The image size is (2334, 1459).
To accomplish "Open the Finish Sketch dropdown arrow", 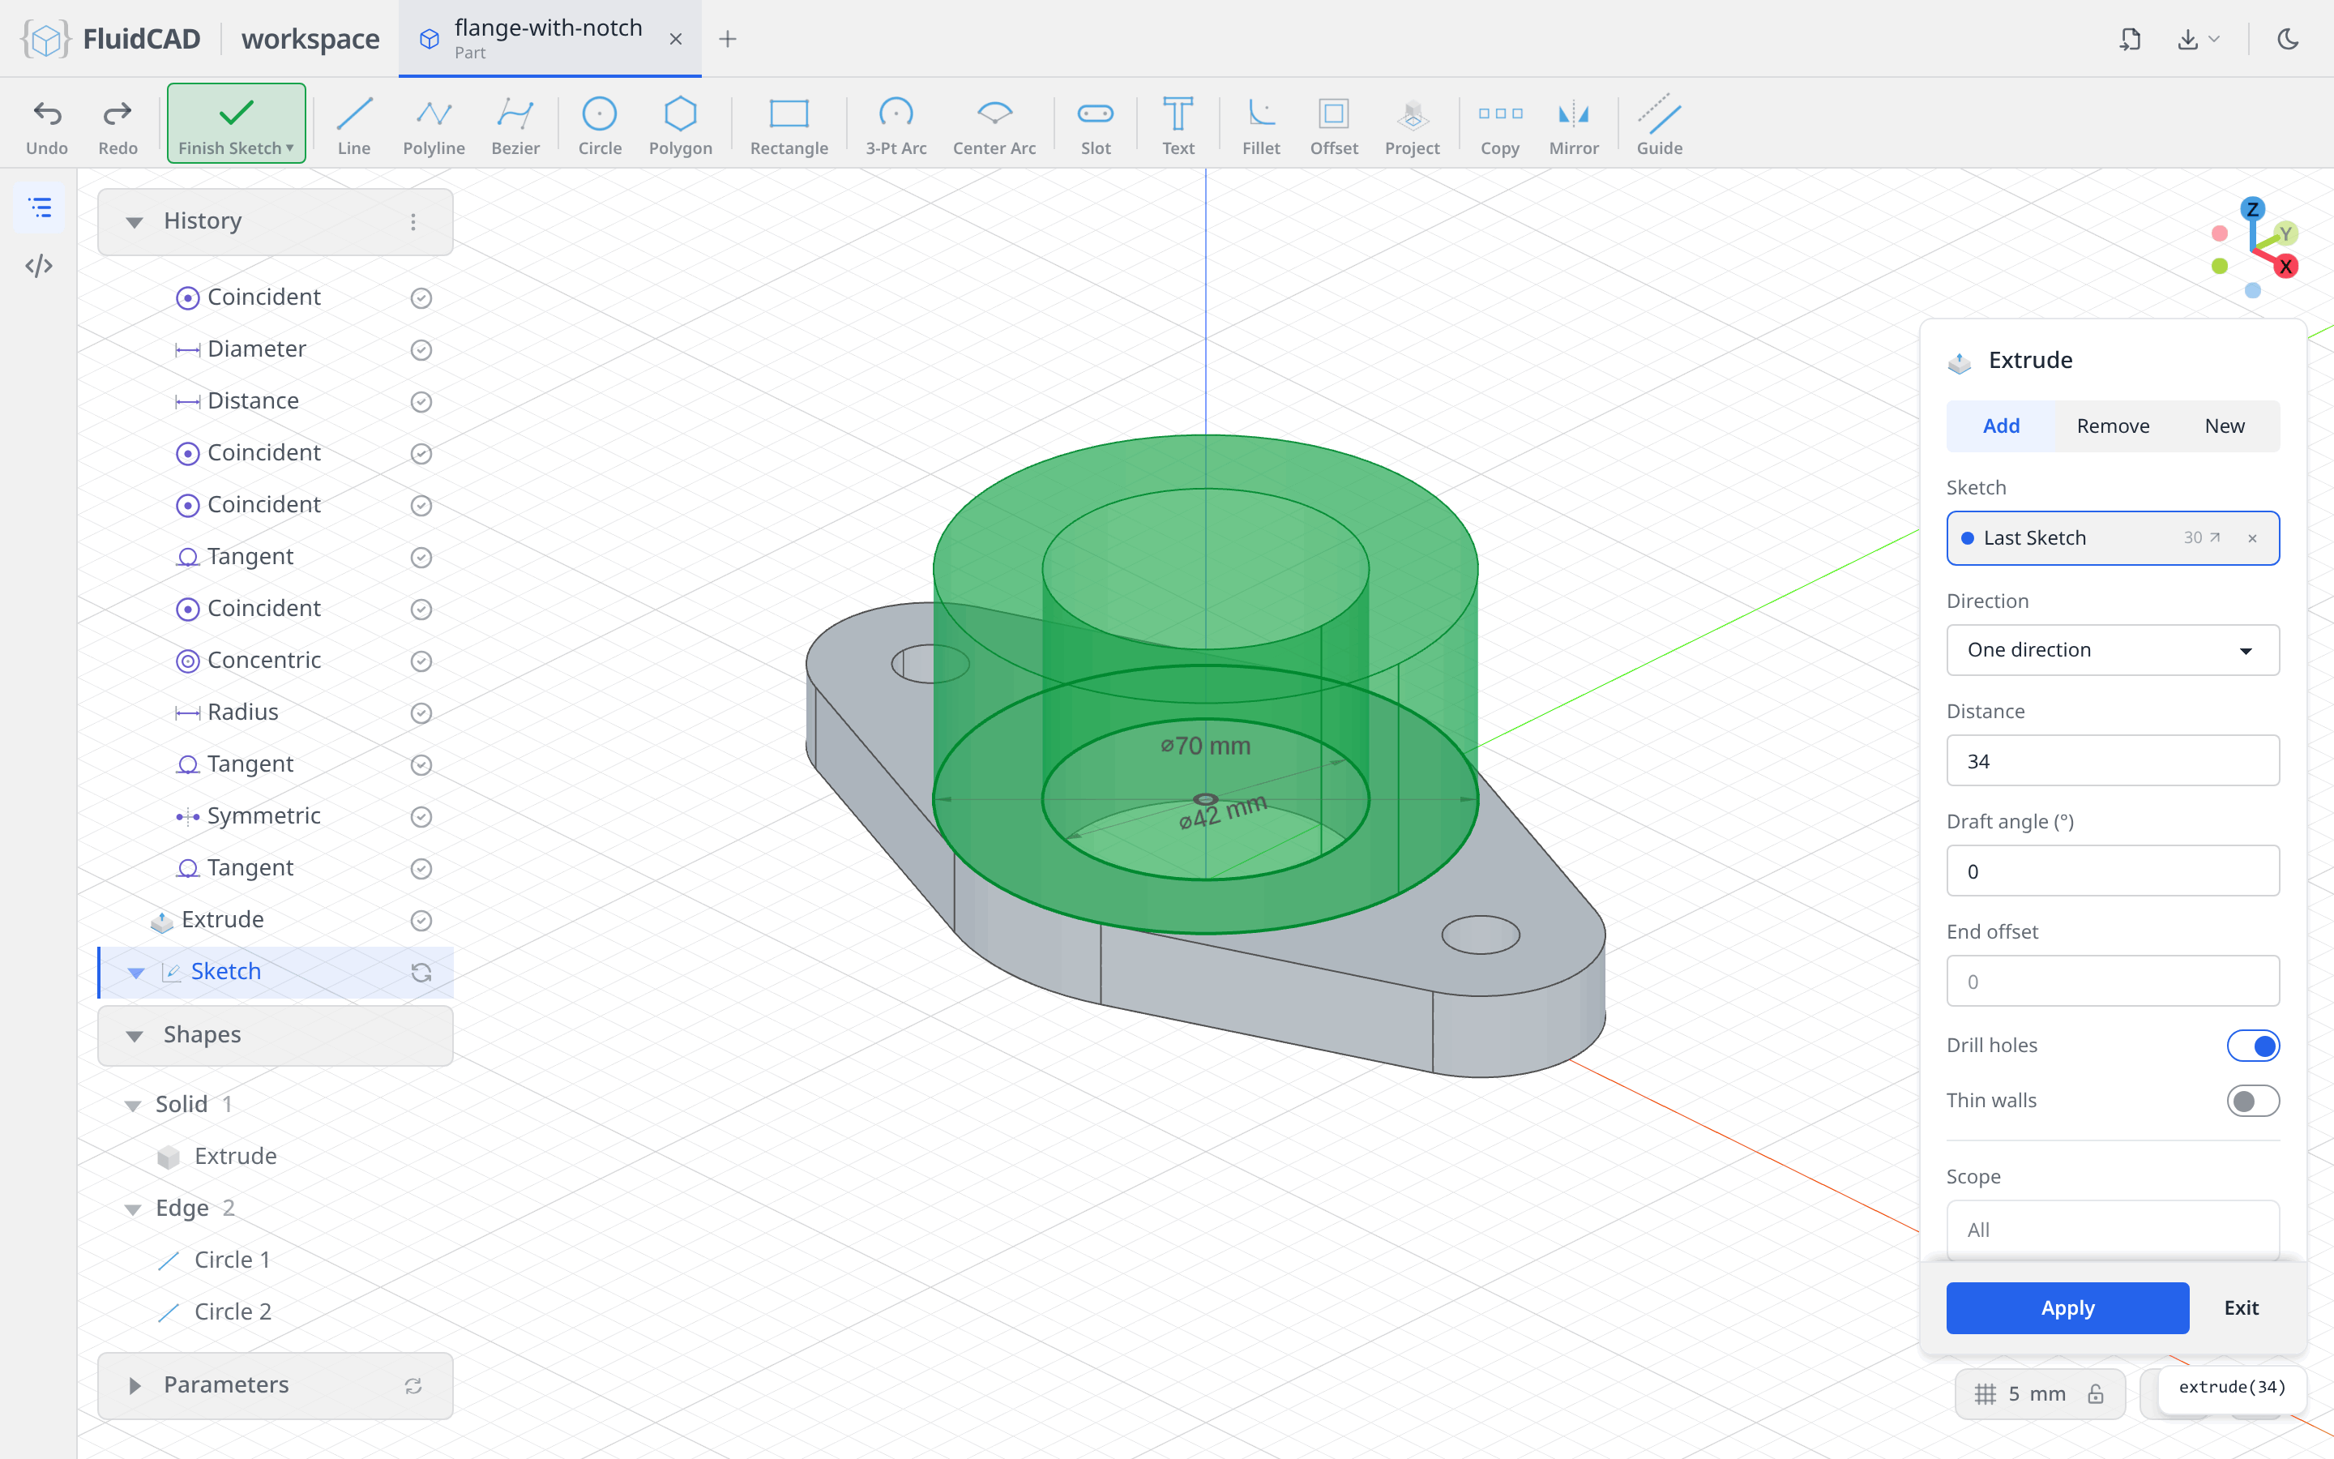I will point(289,148).
